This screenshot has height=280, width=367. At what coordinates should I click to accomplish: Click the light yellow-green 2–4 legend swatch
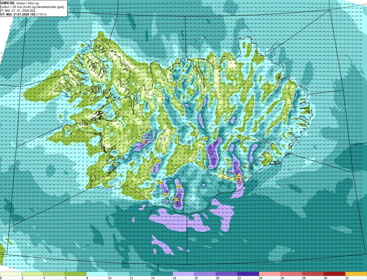click(32, 274)
